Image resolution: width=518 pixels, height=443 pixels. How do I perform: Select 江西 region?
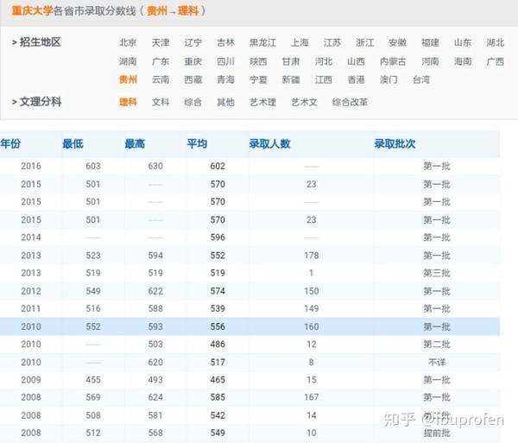point(324,79)
